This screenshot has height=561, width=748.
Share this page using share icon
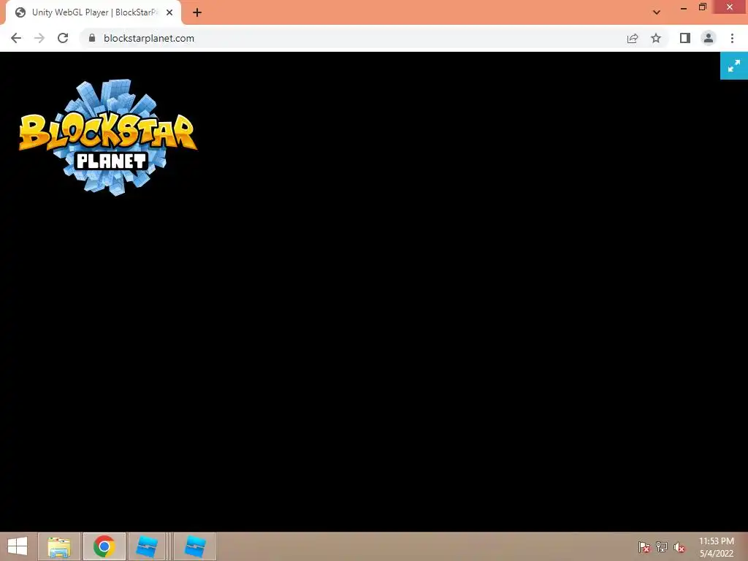[x=633, y=38]
